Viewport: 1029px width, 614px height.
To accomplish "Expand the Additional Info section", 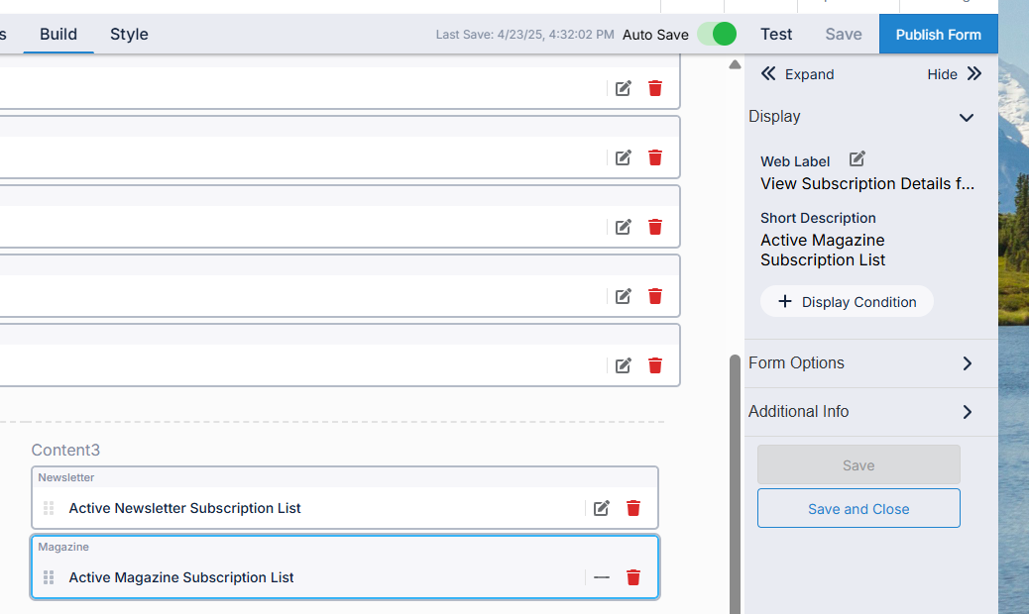I will click(967, 412).
